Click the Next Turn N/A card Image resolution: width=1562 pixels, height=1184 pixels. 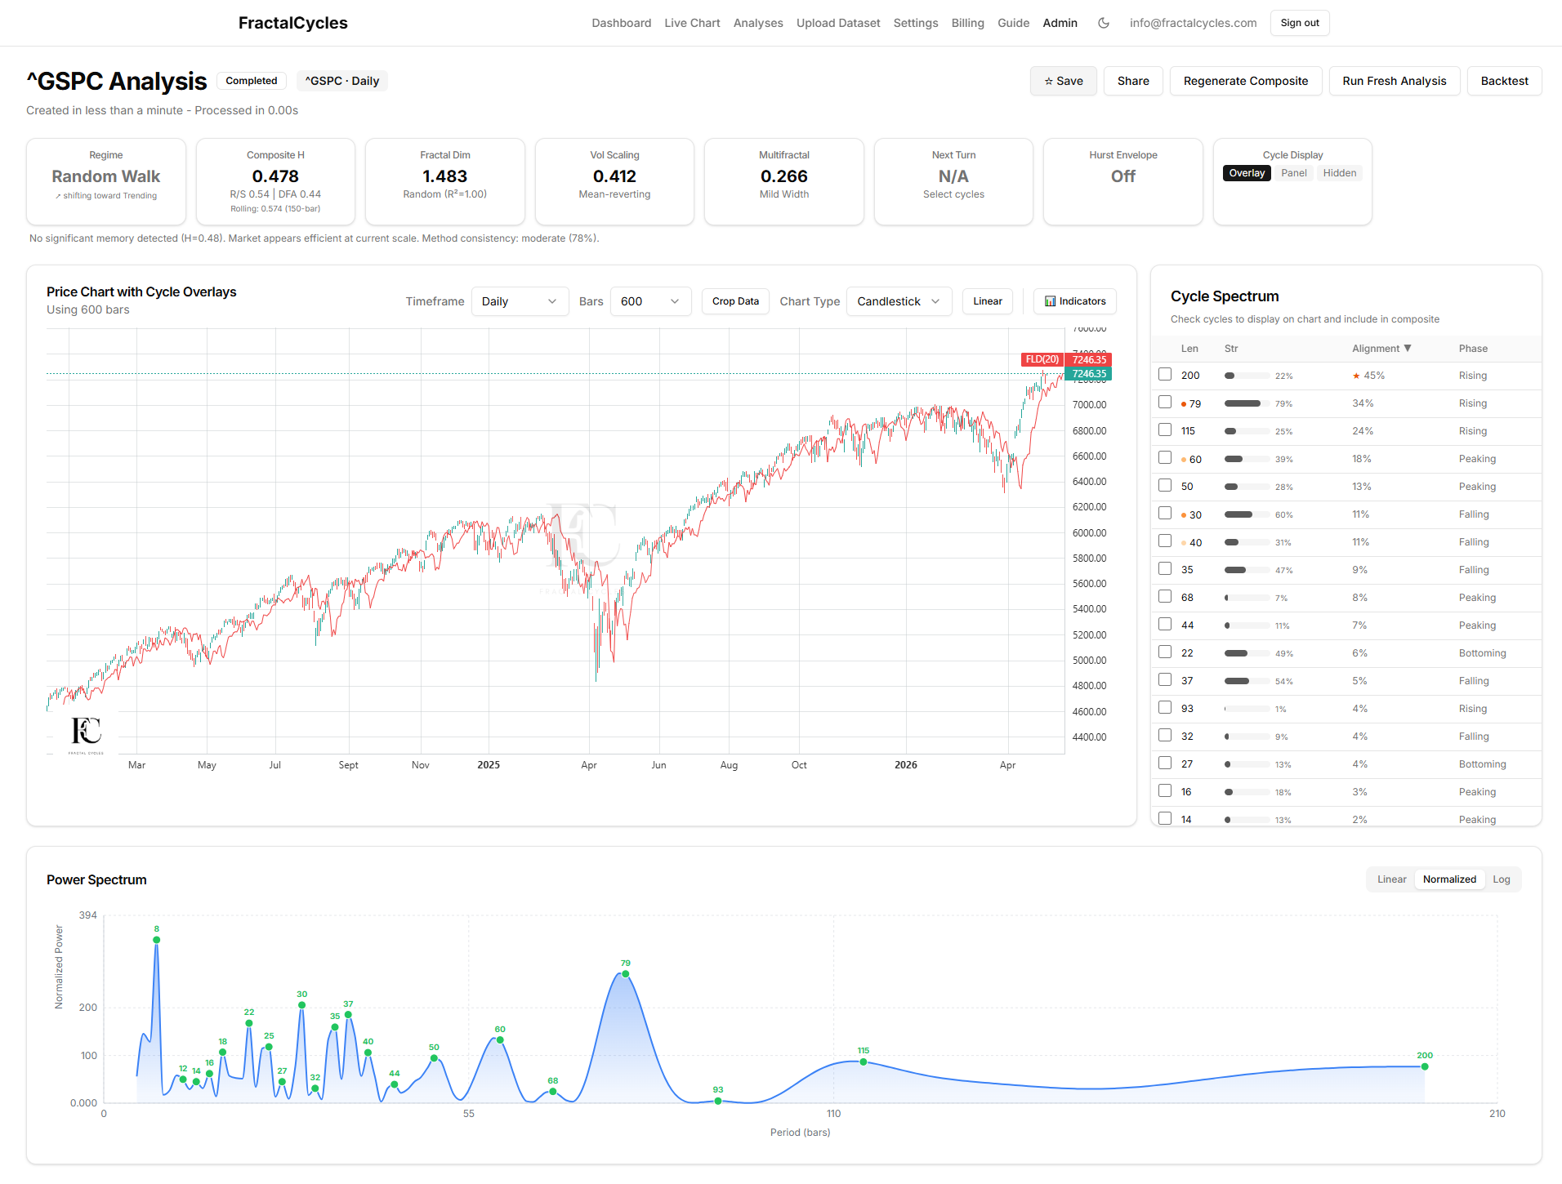click(953, 181)
